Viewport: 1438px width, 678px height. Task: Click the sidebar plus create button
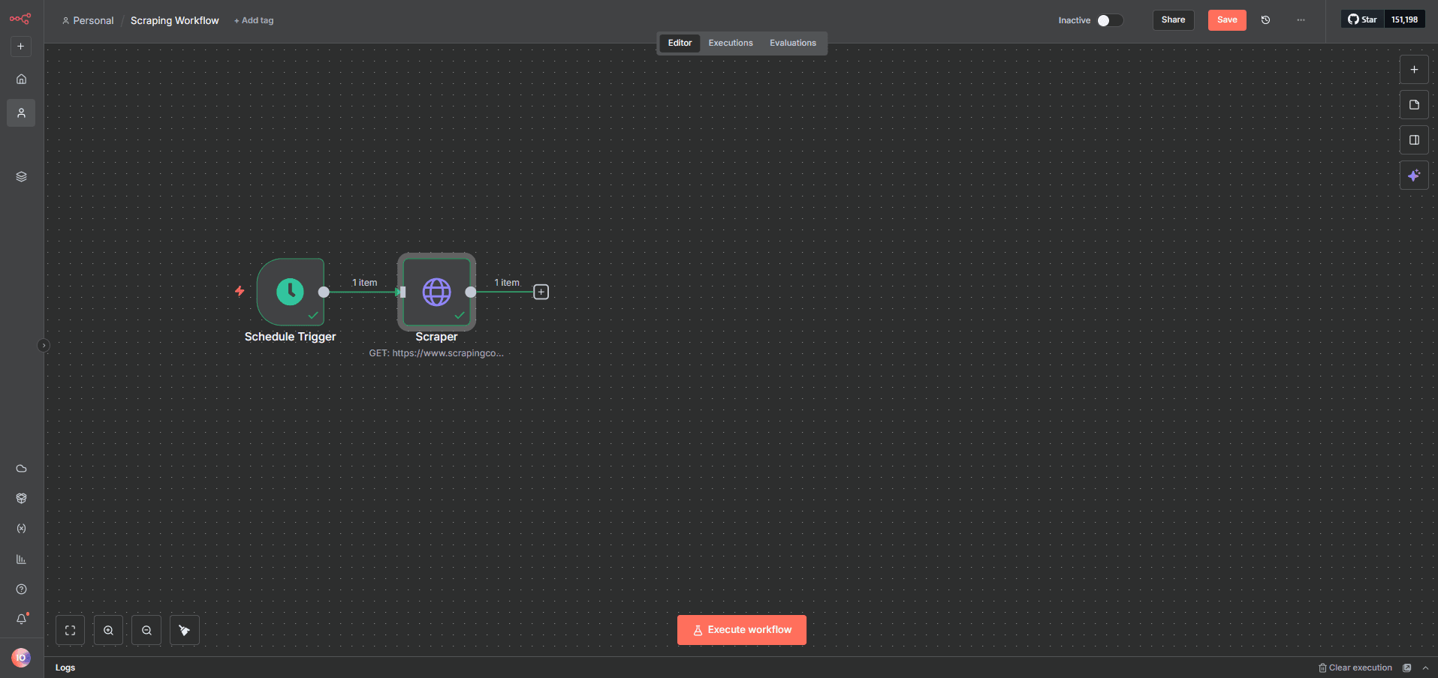coord(21,46)
